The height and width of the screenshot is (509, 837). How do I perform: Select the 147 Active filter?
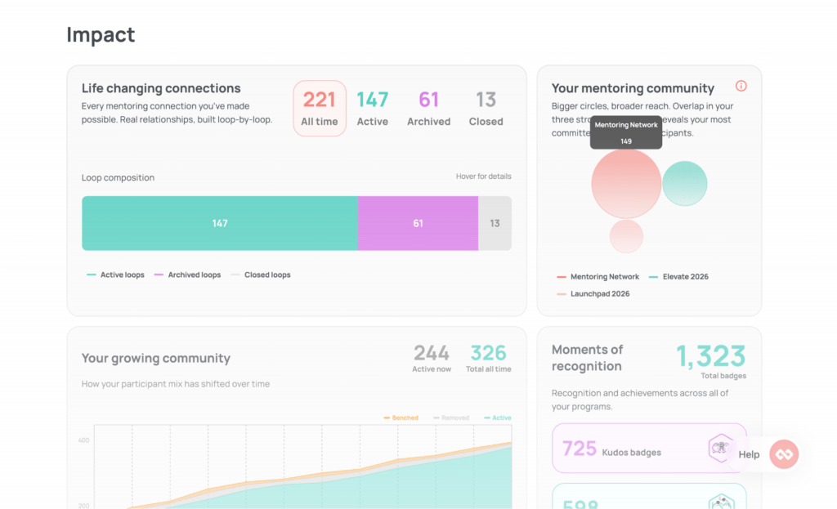point(372,109)
